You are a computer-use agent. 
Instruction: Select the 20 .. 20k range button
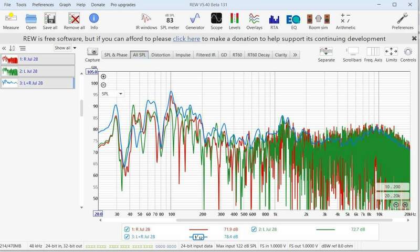[392, 196]
